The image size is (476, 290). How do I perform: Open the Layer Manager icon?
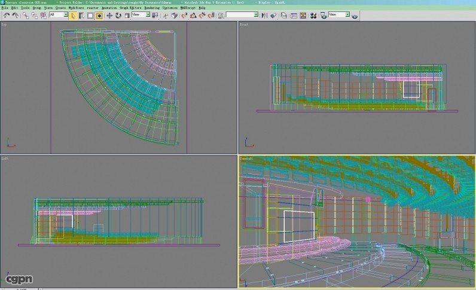pos(283,15)
